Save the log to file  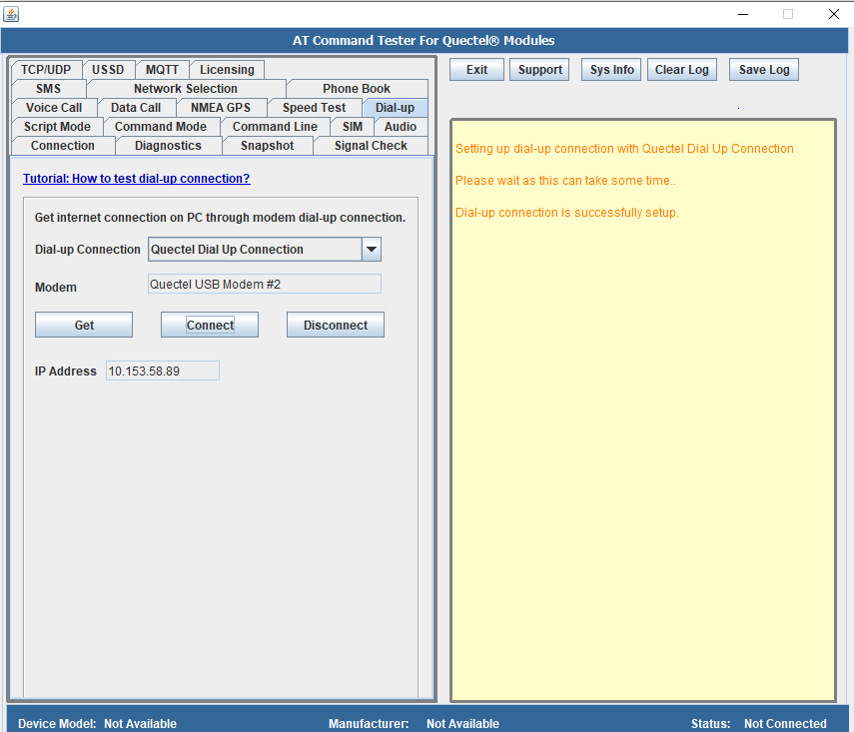[763, 70]
